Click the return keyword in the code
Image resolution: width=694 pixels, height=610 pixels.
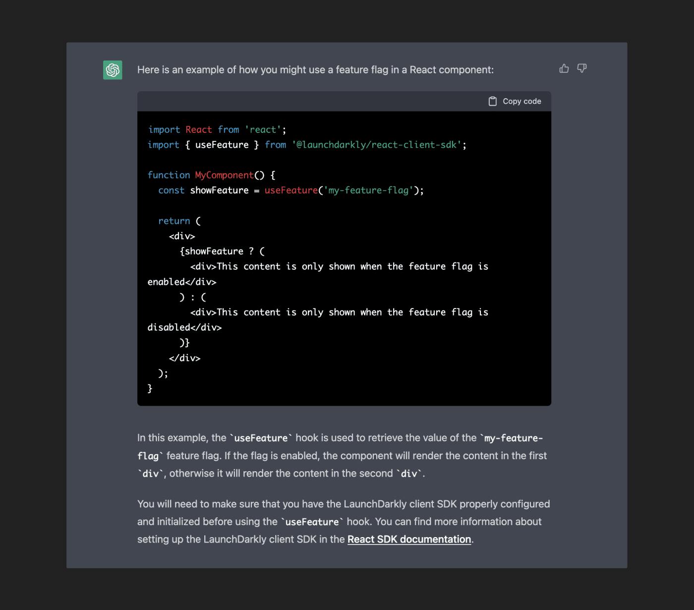174,221
